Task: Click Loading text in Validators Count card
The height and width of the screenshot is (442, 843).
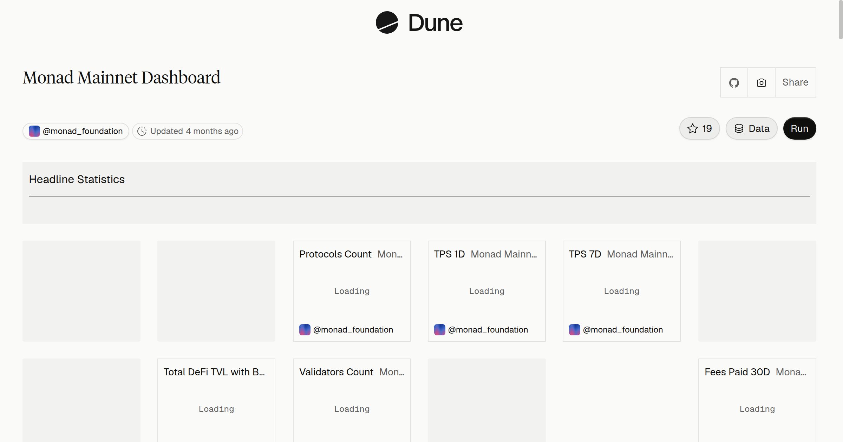Action: [x=352, y=409]
